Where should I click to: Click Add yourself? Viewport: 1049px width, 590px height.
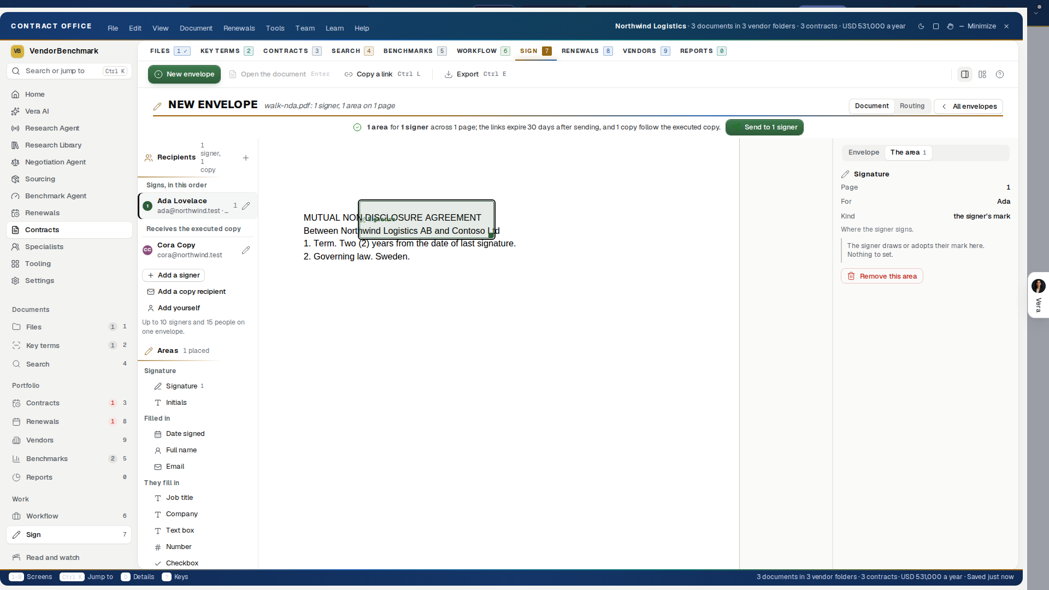(x=174, y=308)
